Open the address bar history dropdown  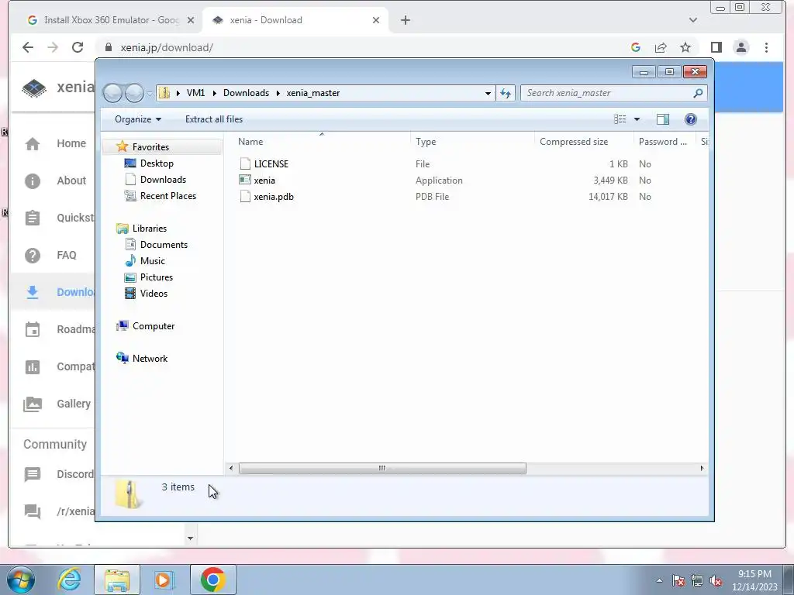(488, 93)
